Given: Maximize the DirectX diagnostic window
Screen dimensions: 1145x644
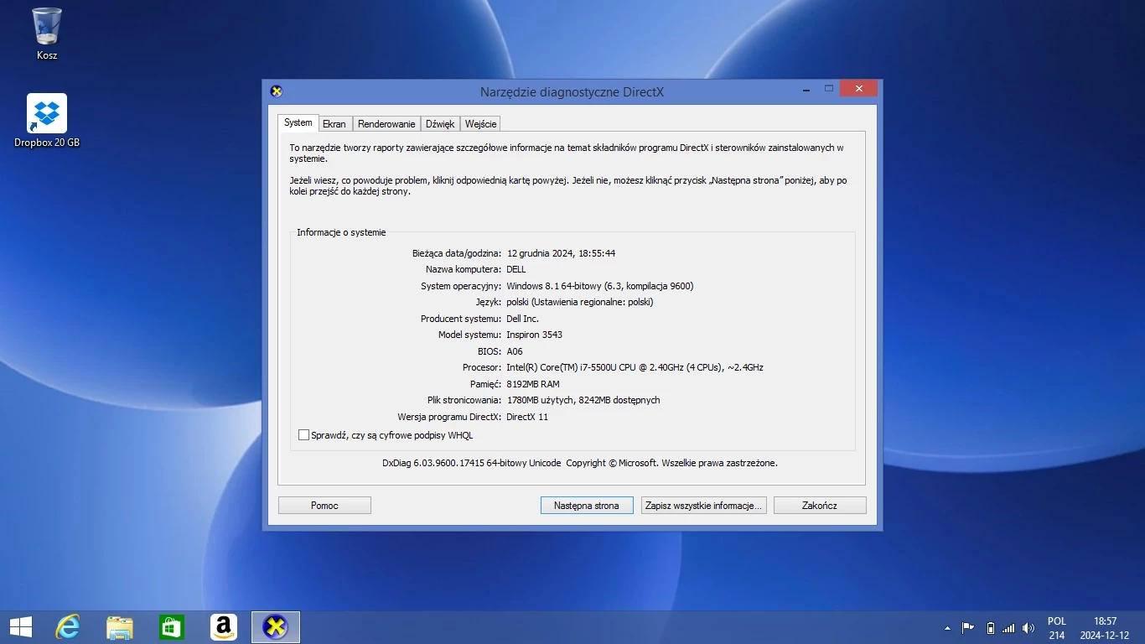Looking at the screenshot, I should click(x=829, y=88).
